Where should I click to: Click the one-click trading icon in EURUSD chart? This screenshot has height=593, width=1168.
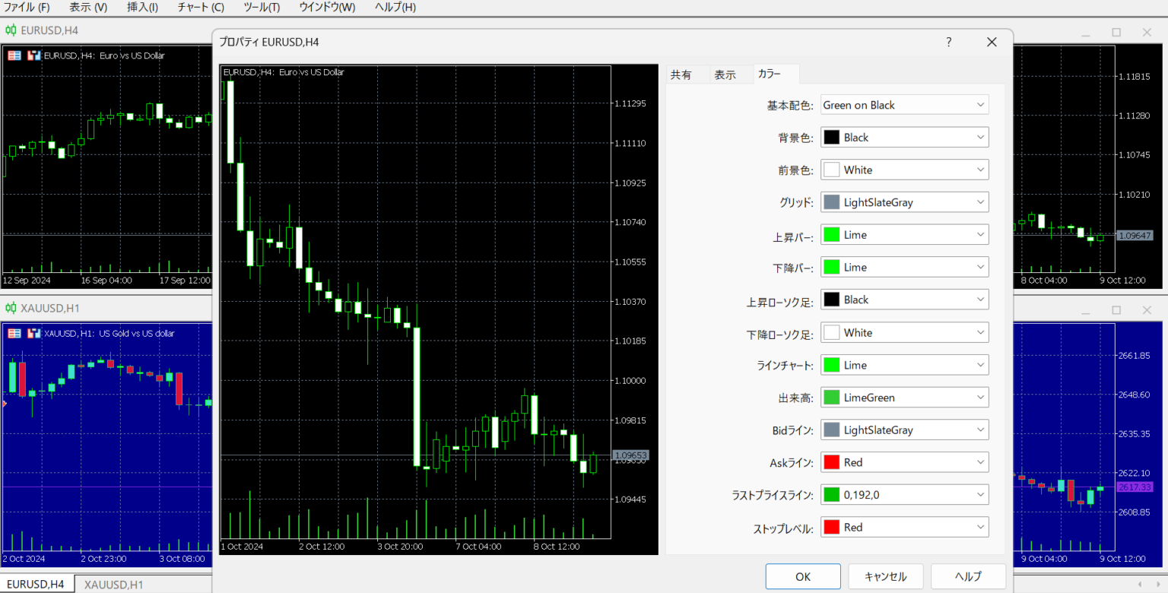(x=14, y=55)
